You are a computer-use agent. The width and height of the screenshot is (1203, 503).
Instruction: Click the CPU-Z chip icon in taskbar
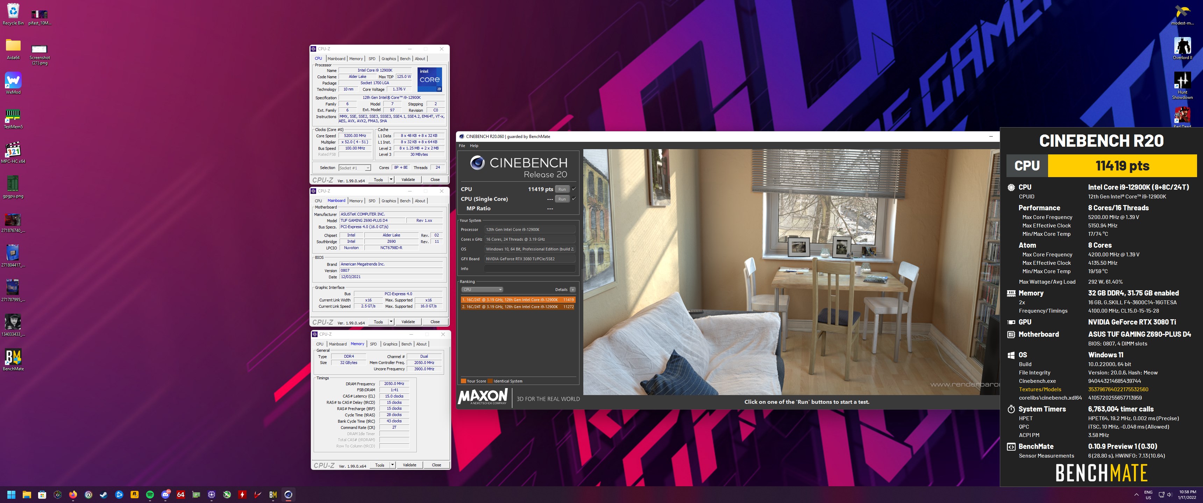(212, 495)
